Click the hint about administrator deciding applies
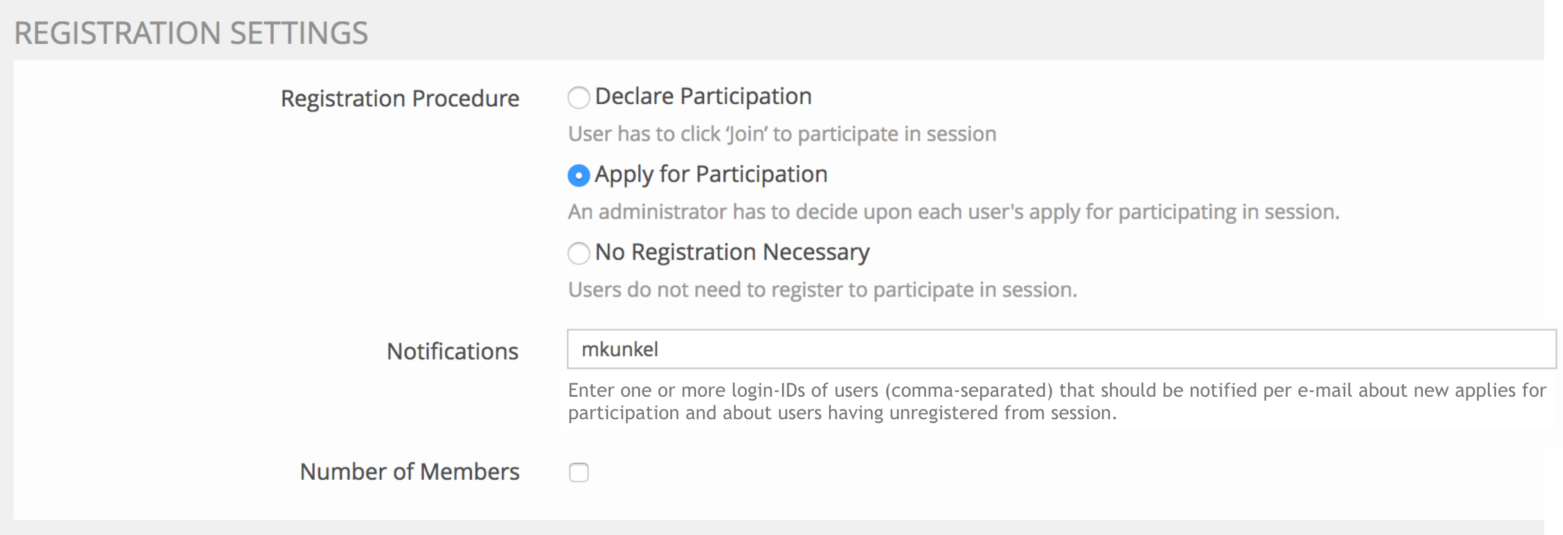Viewport: 1563px width, 535px height. 953,212
